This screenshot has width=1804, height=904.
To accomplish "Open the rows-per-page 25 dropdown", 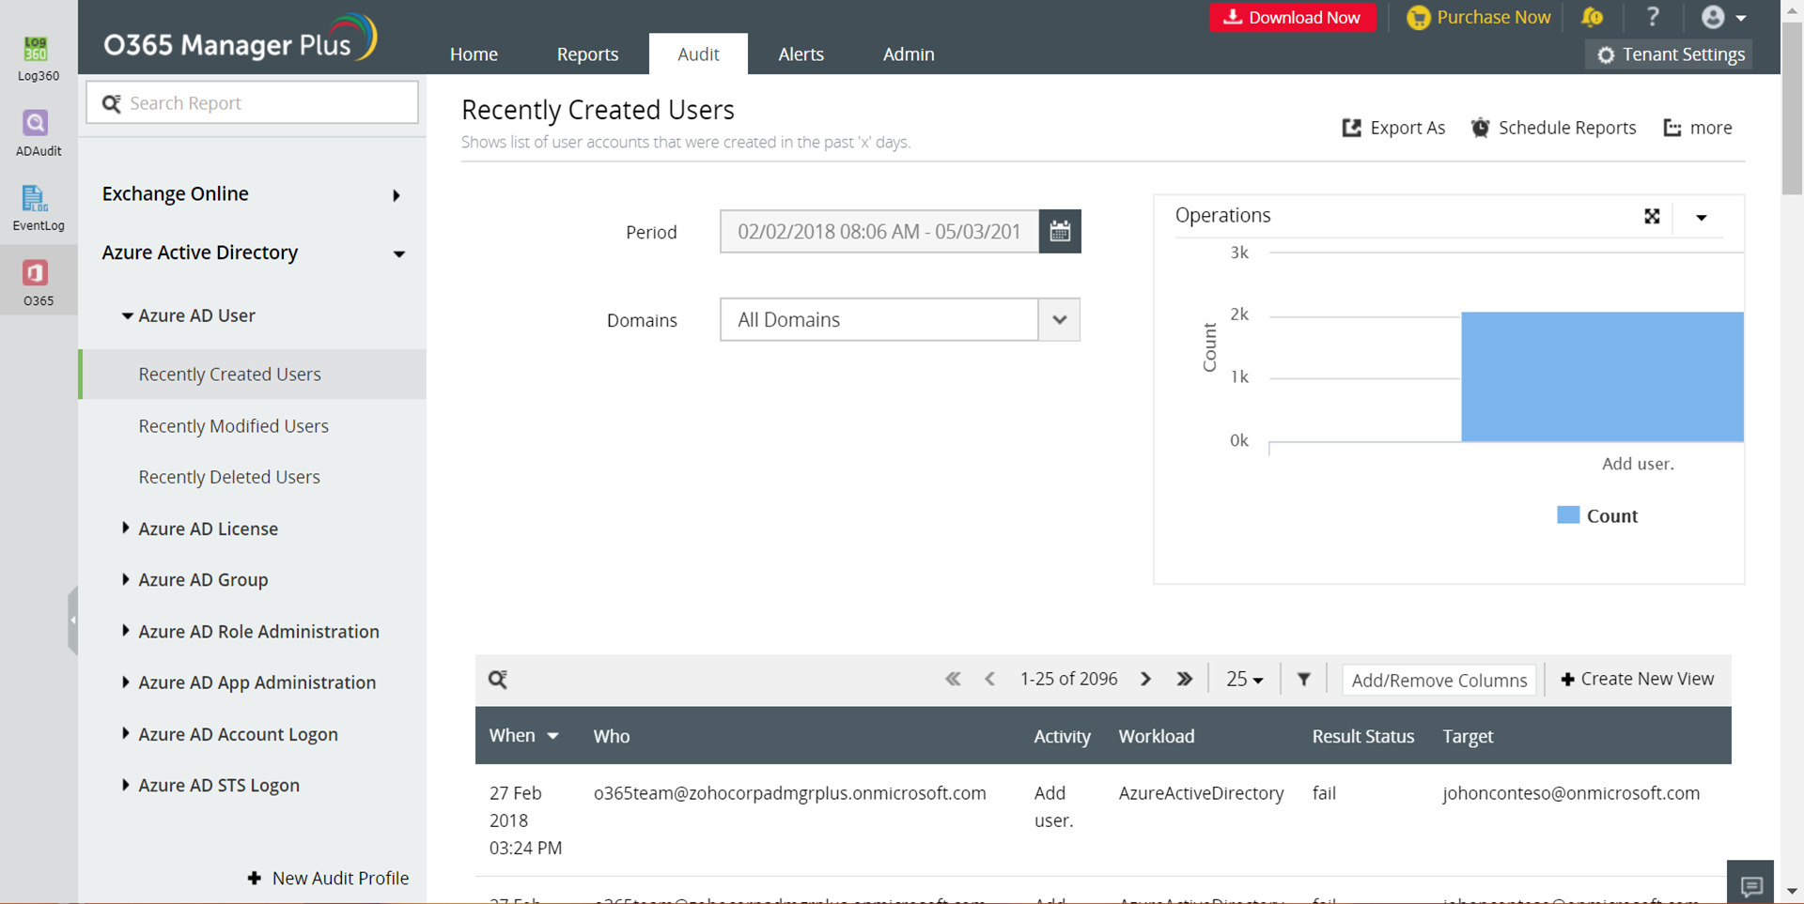I will (x=1245, y=679).
